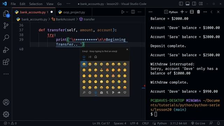Select the heart symbols emoji category
Viewport: 224px width, 126px height.
click(125, 92)
